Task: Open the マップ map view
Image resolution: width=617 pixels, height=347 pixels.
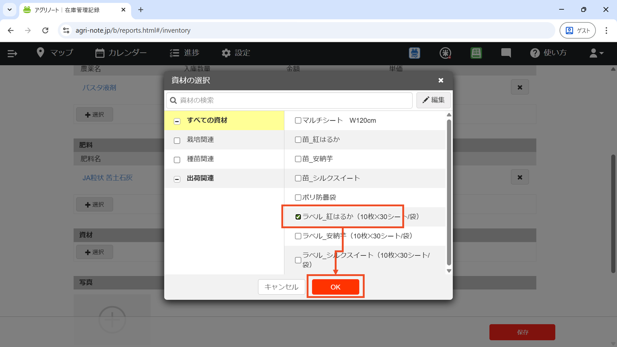Action: 55,53
